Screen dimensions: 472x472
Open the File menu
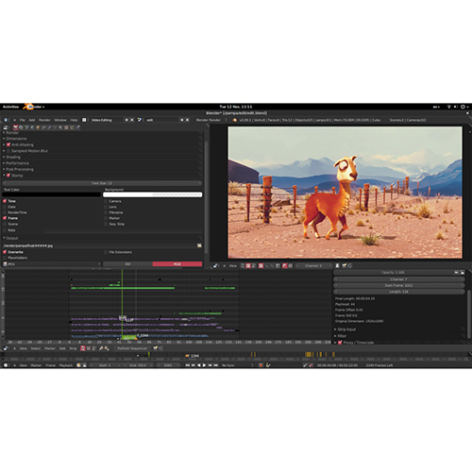23,120
